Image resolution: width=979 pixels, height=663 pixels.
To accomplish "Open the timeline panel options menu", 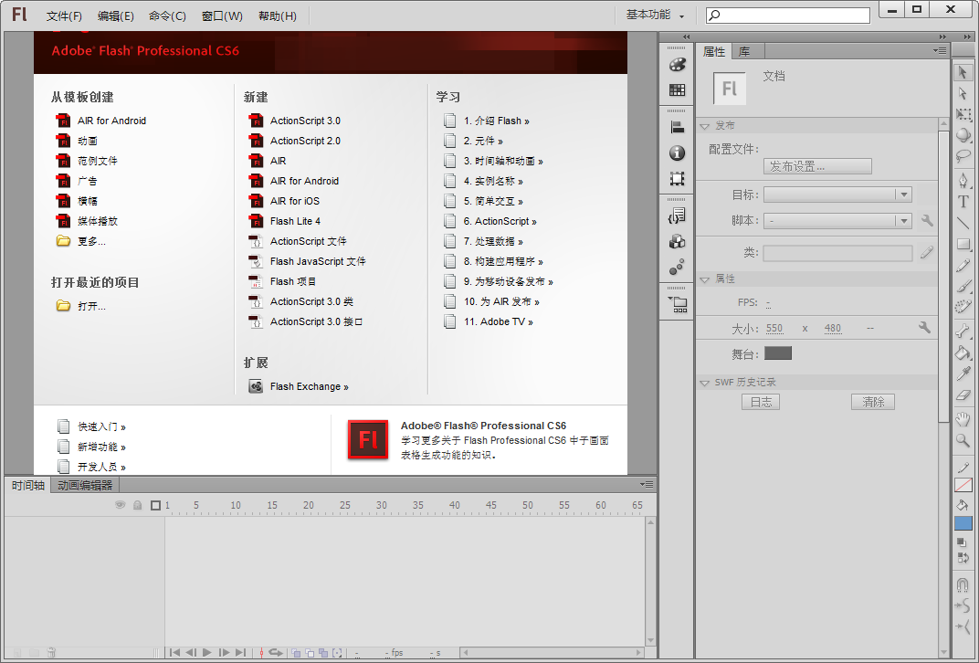I will pos(647,484).
